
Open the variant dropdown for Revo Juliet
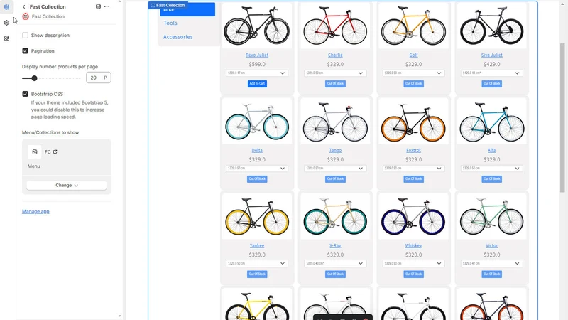point(257,73)
